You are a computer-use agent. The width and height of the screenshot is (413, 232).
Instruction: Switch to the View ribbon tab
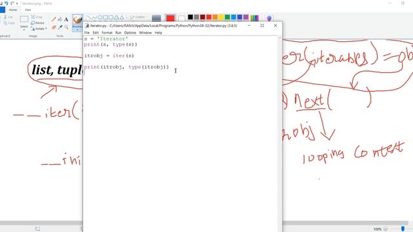click(x=28, y=10)
